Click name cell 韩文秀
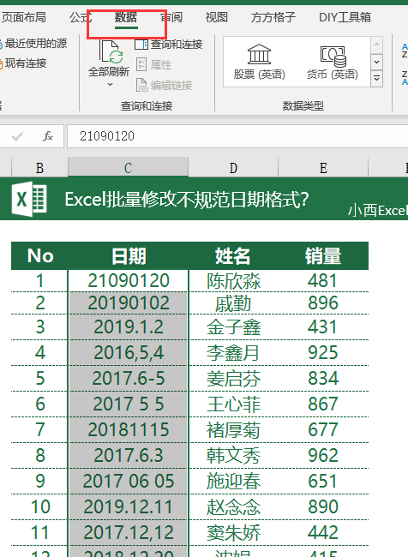The image size is (408, 557). point(233,455)
